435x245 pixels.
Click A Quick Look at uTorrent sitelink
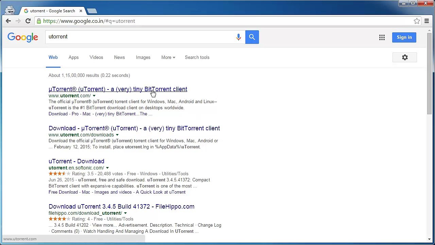(x=161, y=192)
